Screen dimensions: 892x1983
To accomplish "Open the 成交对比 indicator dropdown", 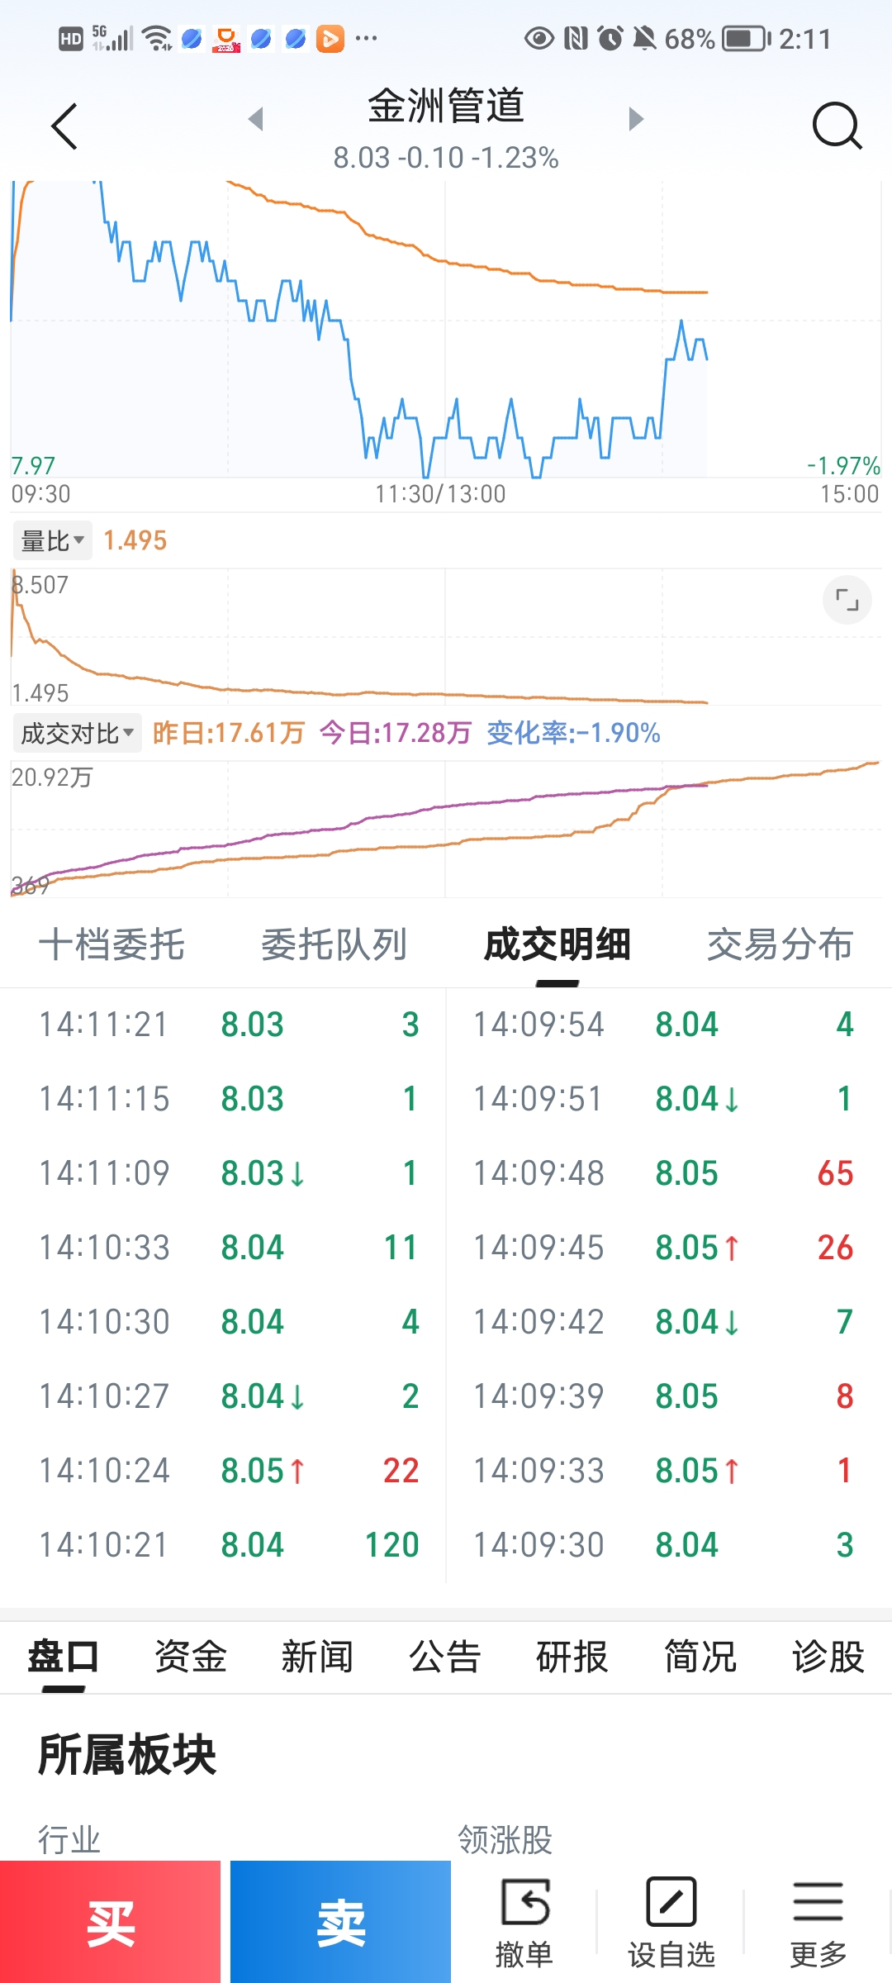I will (x=77, y=733).
